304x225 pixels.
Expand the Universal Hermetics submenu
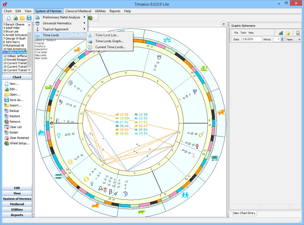click(84, 23)
